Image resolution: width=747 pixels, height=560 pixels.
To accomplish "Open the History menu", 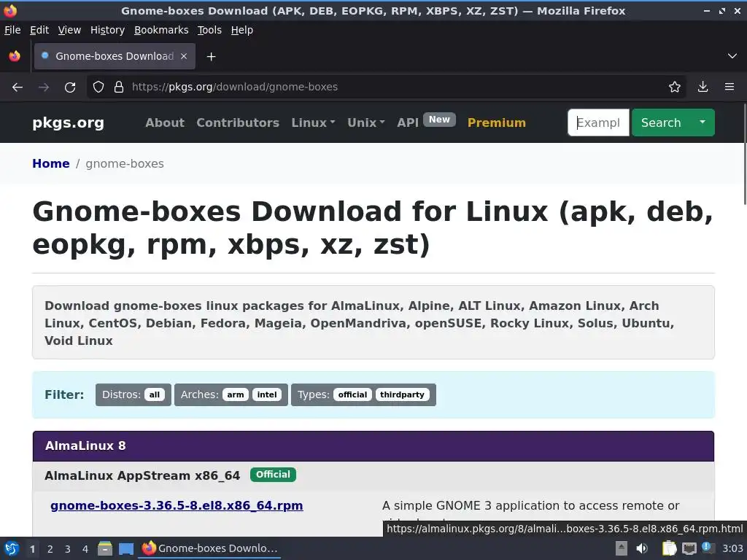I will (108, 30).
